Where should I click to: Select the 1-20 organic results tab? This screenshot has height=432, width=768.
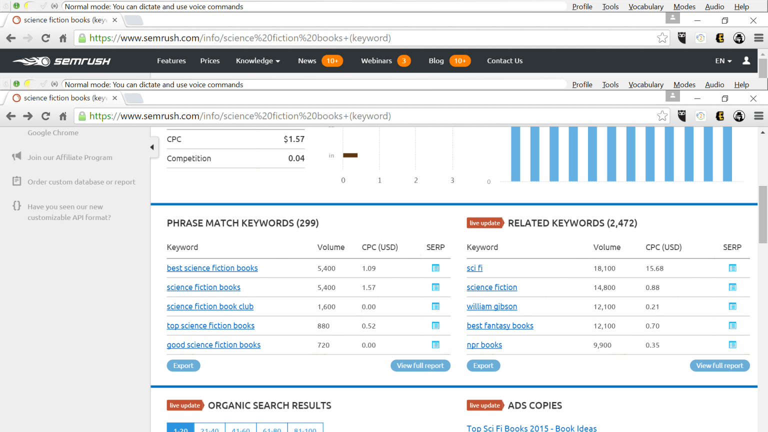coord(180,428)
